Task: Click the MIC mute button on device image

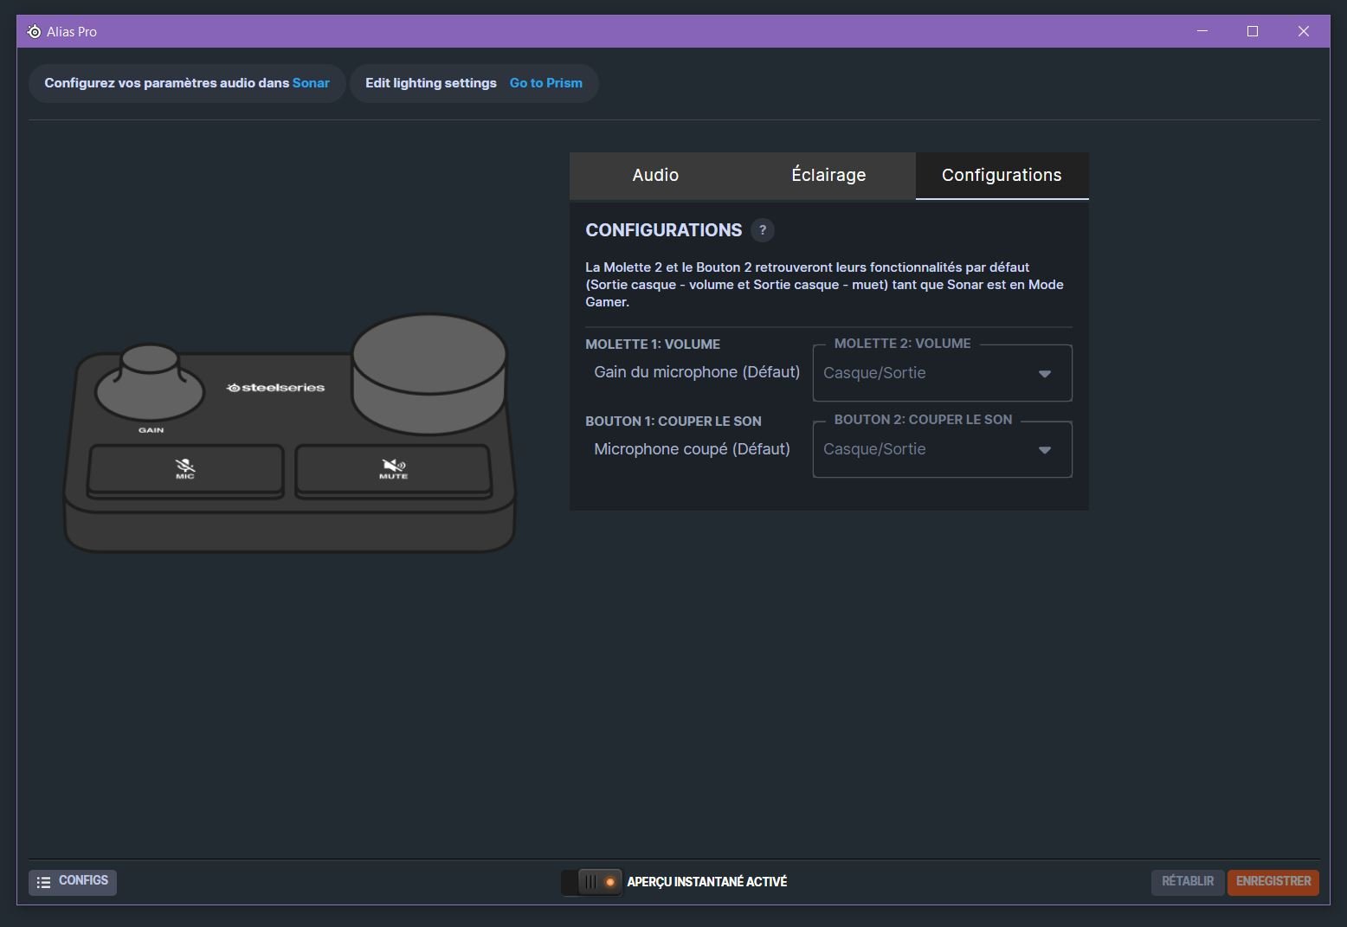Action: 185,470
